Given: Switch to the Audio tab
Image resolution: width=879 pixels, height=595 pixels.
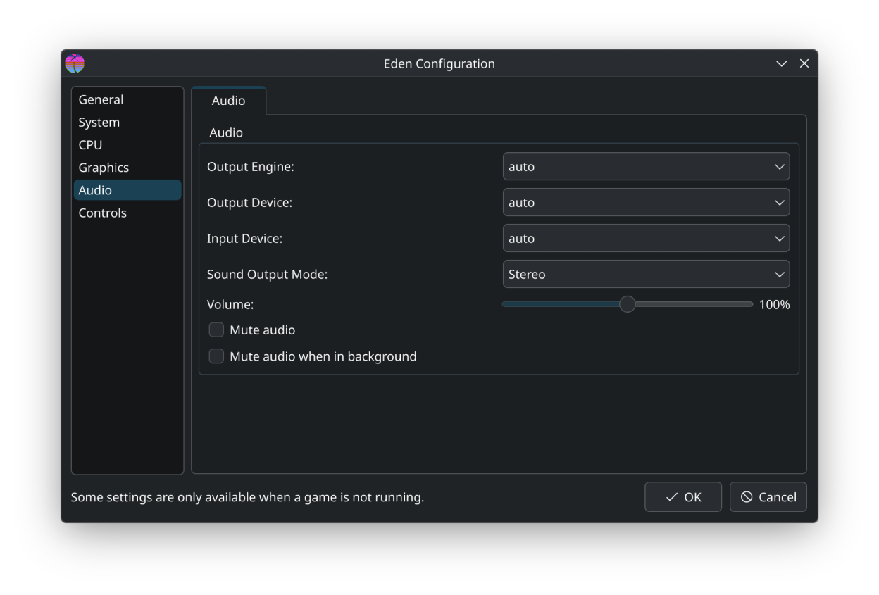Looking at the screenshot, I should tap(228, 101).
